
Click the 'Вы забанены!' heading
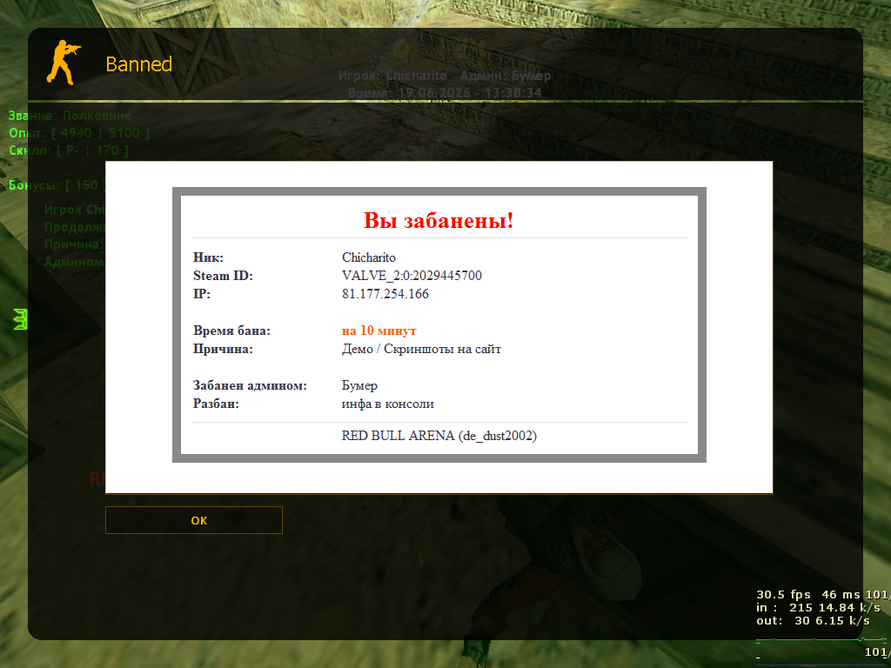(x=439, y=220)
